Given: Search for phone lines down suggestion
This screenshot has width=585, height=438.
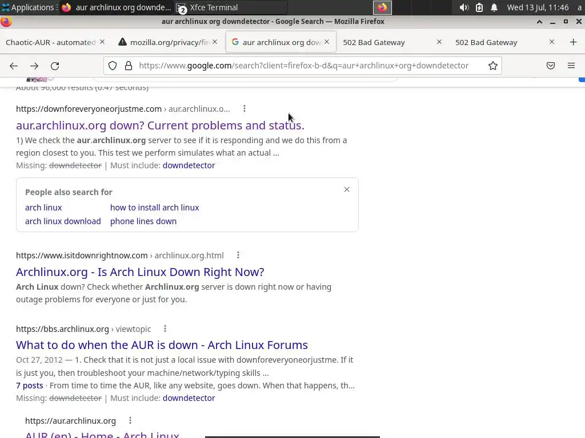Looking at the screenshot, I should point(143,221).
